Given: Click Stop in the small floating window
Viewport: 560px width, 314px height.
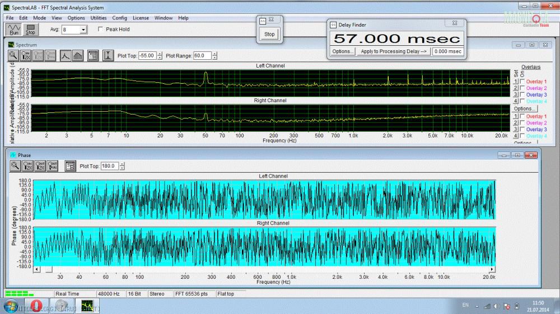Looking at the screenshot, I should click(269, 34).
